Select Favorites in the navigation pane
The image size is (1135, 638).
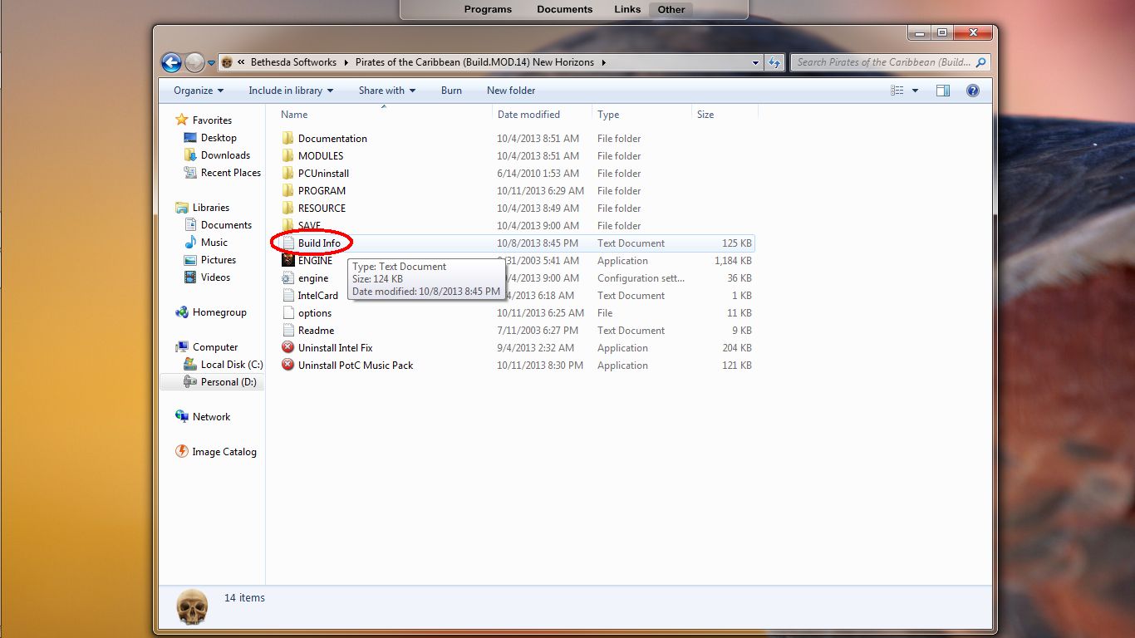212,120
